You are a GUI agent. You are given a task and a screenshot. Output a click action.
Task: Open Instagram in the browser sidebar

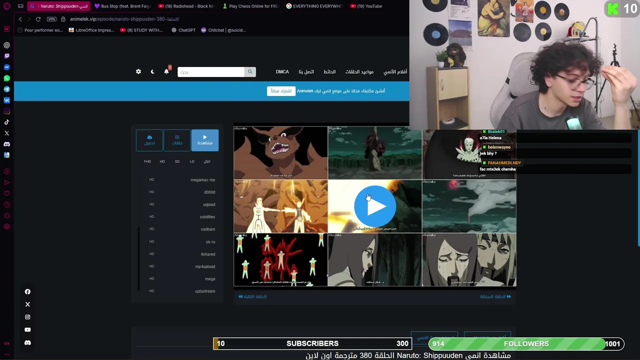[x=7, y=111]
